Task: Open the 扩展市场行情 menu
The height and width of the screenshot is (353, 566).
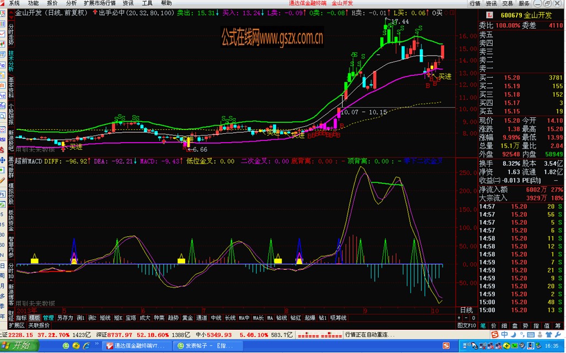Action: (100, 3)
